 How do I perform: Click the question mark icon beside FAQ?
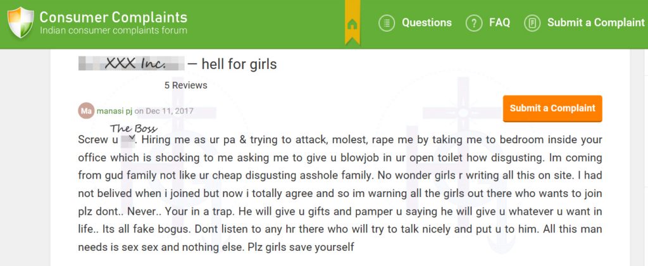[x=474, y=23]
